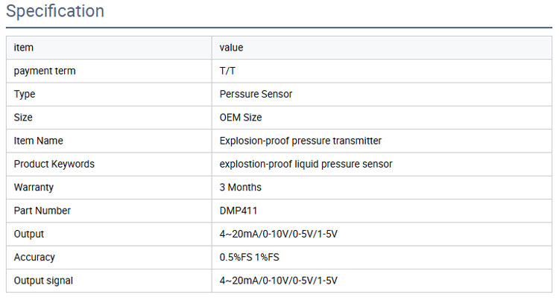Select the "Warranty" row label
The image size is (559, 300).
tap(34, 187)
